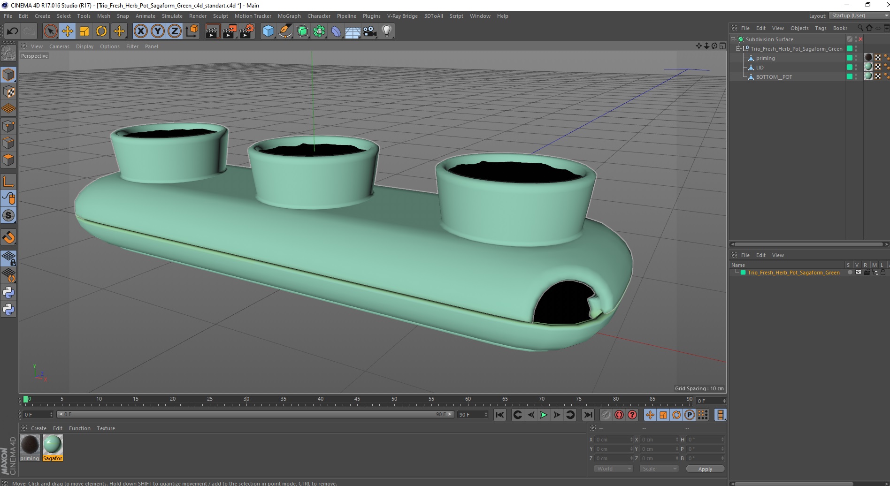This screenshot has width=890, height=486.
Task: Jump to the end of animation
Action: (x=588, y=415)
